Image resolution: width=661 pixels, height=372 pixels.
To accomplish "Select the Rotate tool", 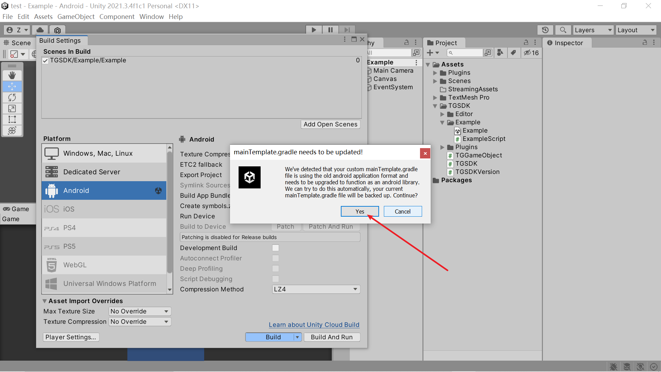I will click(x=12, y=97).
